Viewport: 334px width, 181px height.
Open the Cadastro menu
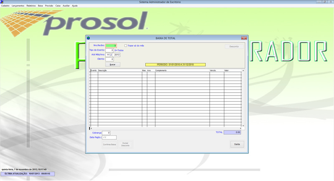[x=5, y=6]
